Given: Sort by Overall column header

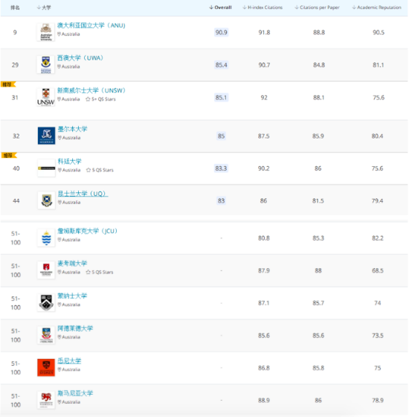Looking at the screenshot, I should coord(220,7).
